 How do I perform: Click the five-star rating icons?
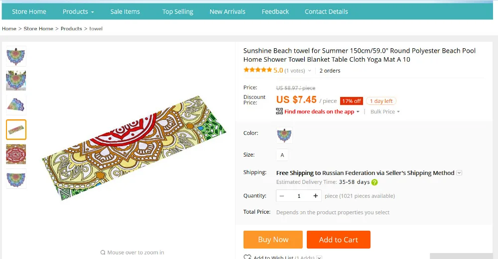click(257, 71)
